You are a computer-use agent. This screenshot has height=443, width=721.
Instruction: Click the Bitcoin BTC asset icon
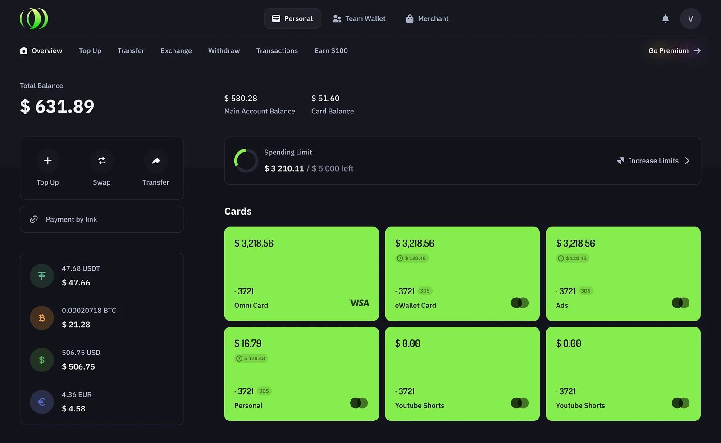point(42,318)
